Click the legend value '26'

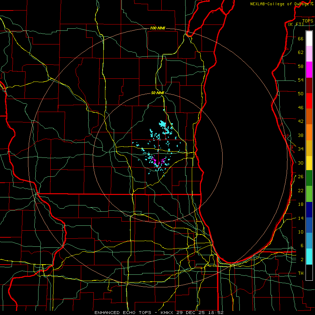pyautogui.click(x=301, y=177)
